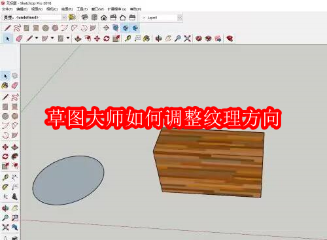
Task: Click the Previous view icon in the left toolbar
Action: [14, 228]
